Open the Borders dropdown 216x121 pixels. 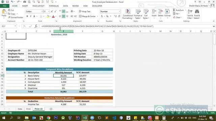[44, 16]
